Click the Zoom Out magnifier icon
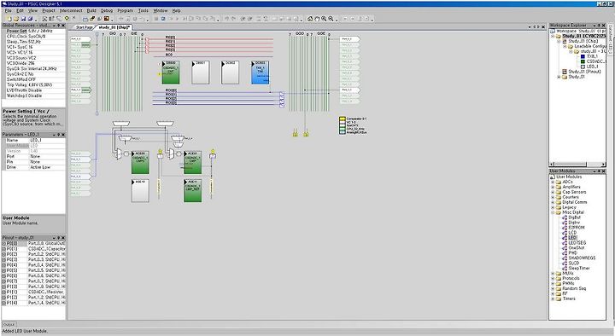Image resolution: width=615 pixels, height=336 pixels. pyautogui.click(x=331, y=19)
